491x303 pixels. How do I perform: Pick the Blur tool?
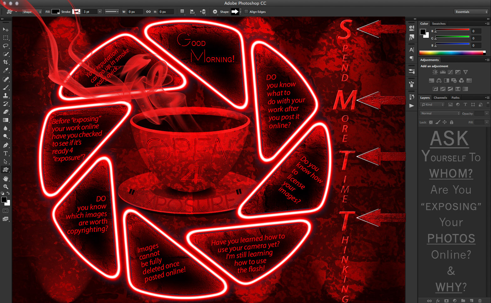pos(6,128)
